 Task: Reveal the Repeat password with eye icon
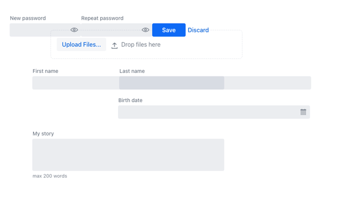(x=145, y=30)
